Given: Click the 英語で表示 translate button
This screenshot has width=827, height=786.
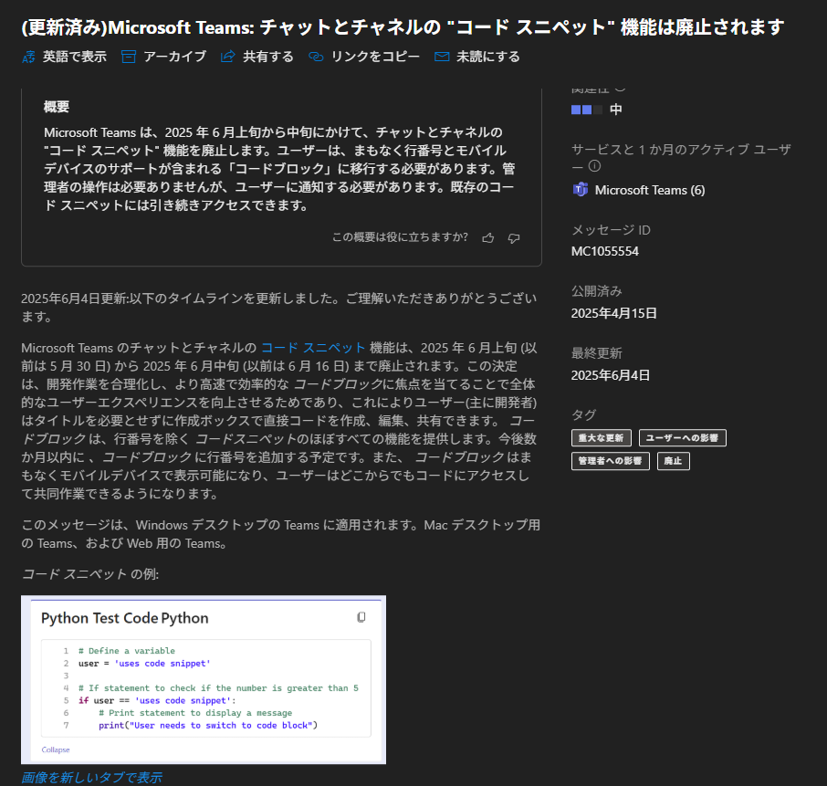Looking at the screenshot, I should click(x=64, y=57).
